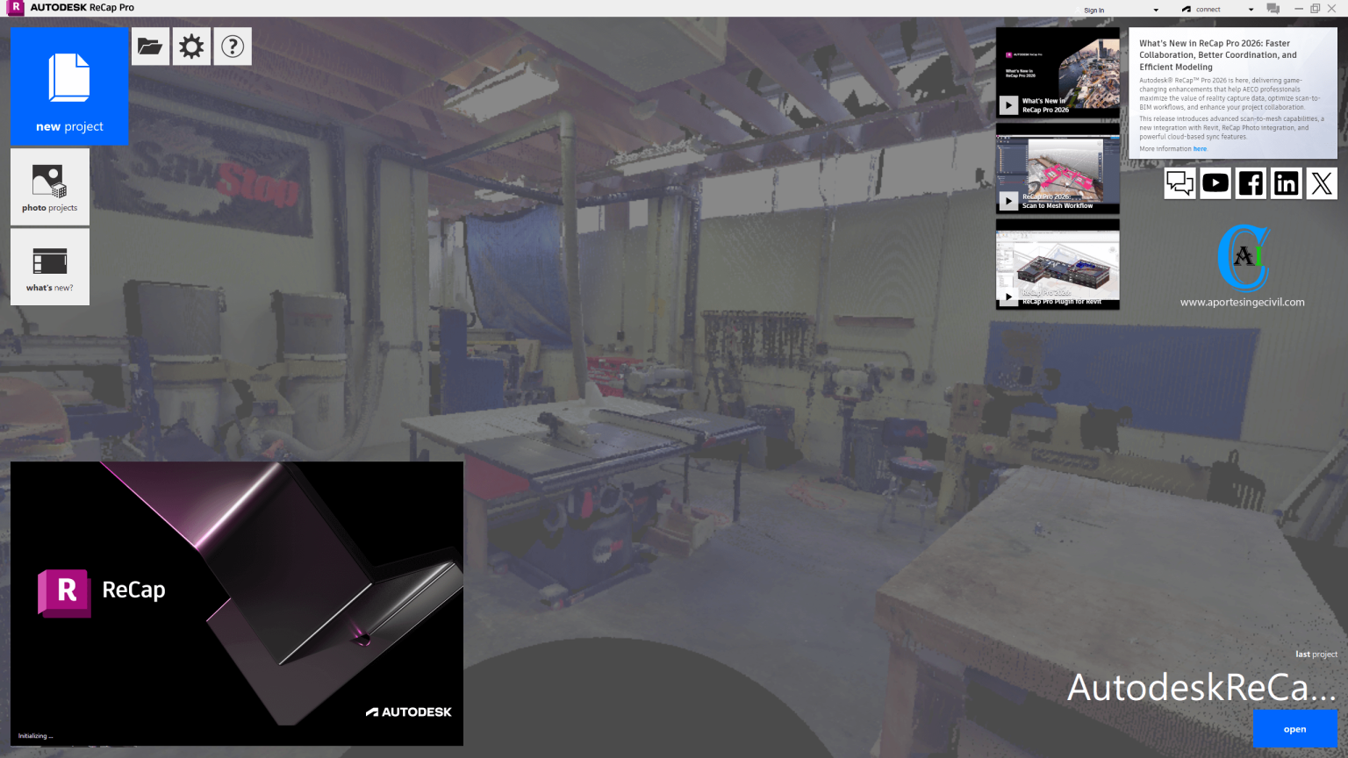This screenshot has width=1348, height=758.
Task: Start a new project
Action: (68, 86)
